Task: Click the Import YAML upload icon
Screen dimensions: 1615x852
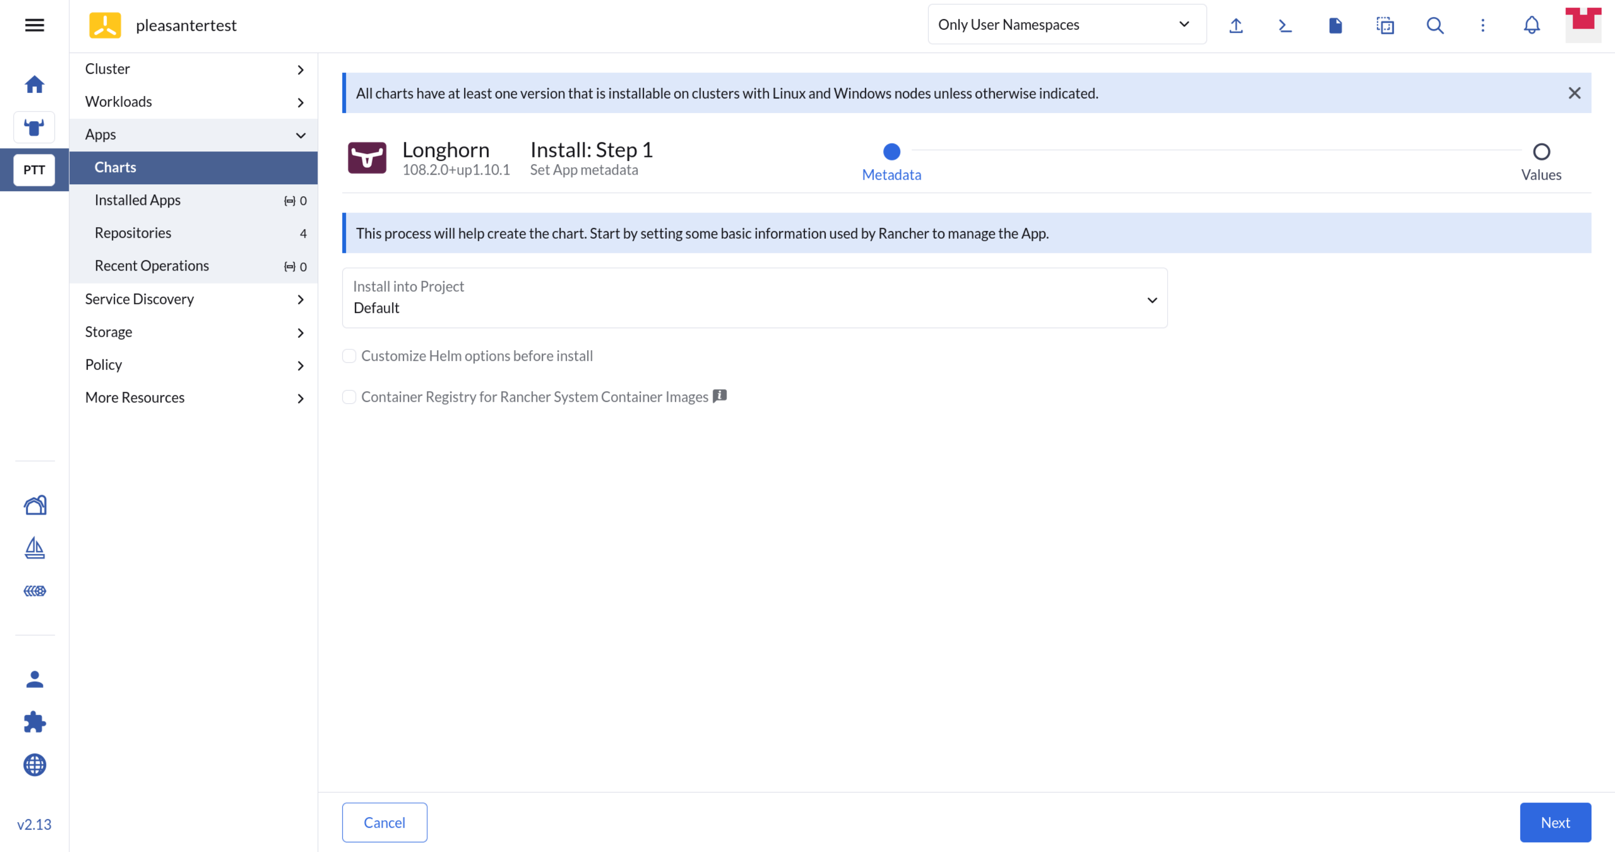Action: pyautogui.click(x=1236, y=25)
